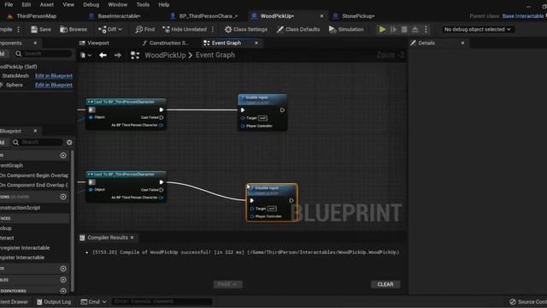Open the PAGE dropdown
The image size is (547, 308).
pyautogui.click(x=227, y=284)
